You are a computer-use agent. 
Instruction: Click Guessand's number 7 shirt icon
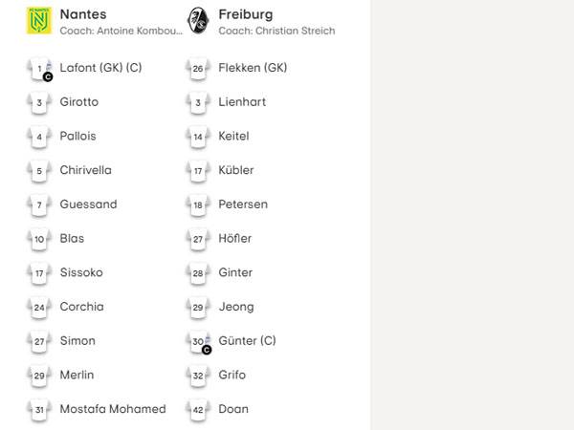coord(39,204)
